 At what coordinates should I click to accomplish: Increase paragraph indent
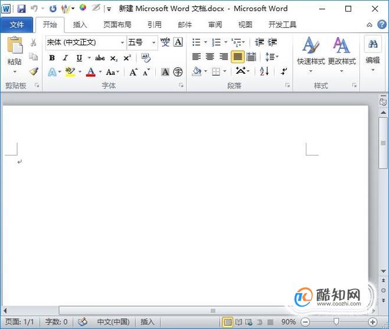(x=272, y=42)
